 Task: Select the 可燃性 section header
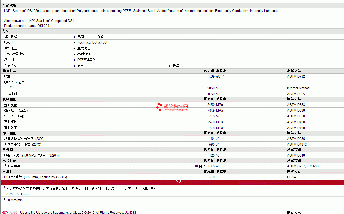point(8,172)
